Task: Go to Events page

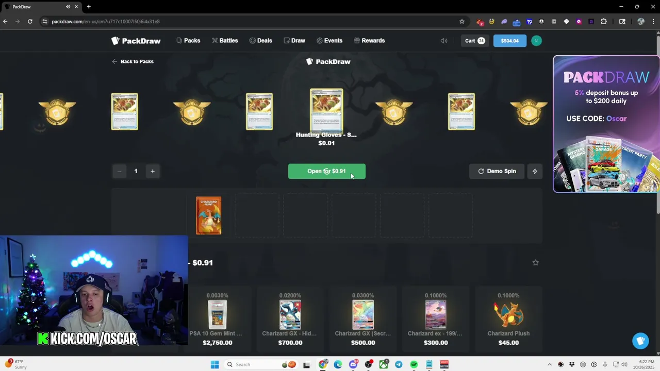Action: (329, 41)
